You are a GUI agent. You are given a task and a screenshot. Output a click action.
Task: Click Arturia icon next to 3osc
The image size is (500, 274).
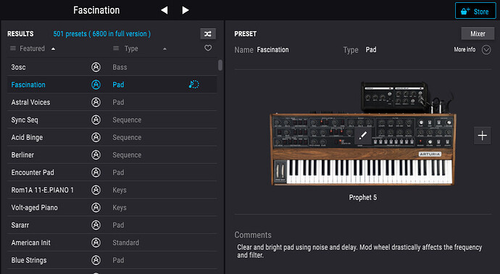(x=96, y=67)
